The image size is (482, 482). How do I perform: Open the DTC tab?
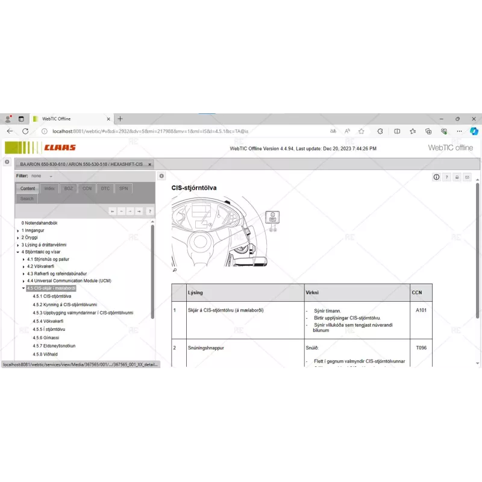105,188
